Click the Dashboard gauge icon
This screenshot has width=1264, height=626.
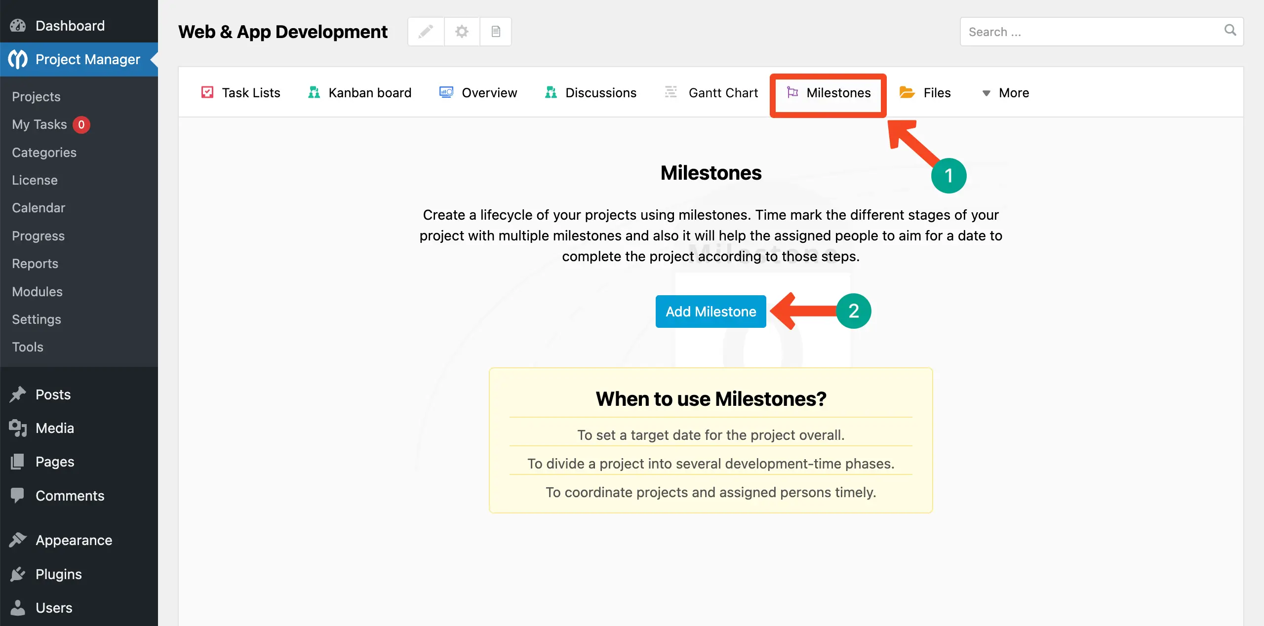(x=18, y=26)
